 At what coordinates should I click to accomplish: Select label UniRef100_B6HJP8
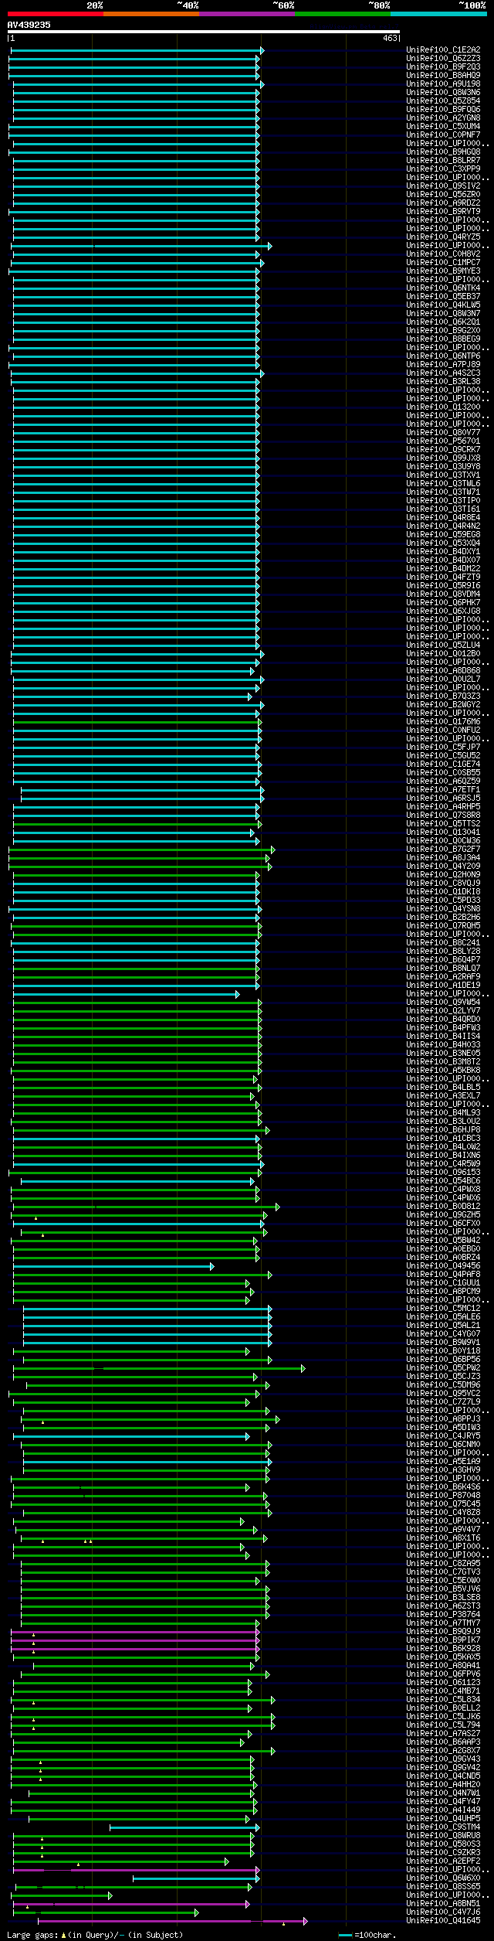(443, 1131)
